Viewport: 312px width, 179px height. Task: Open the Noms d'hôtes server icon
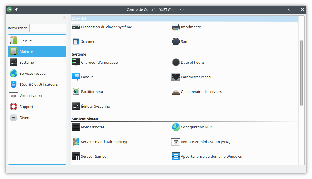click(76, 127)
